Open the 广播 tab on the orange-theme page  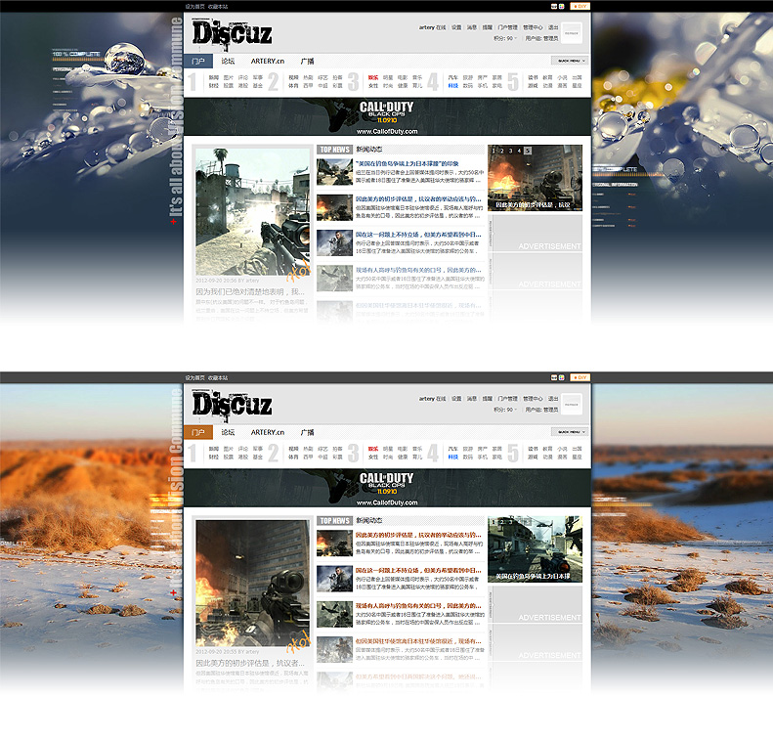pyautogui.click(x=307, y=432)
